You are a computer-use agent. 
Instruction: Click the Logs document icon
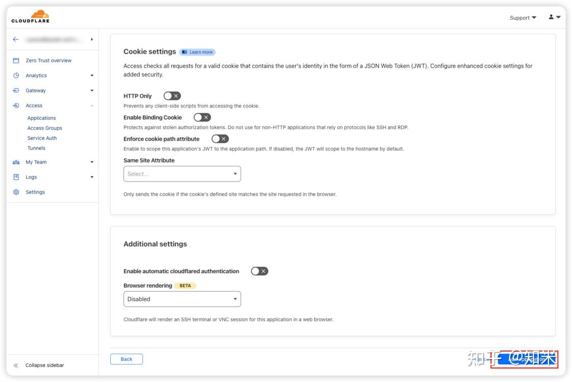(16, 177)
